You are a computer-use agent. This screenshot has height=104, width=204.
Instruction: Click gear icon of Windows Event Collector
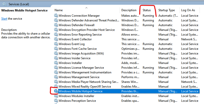click(x=56, y=39)
